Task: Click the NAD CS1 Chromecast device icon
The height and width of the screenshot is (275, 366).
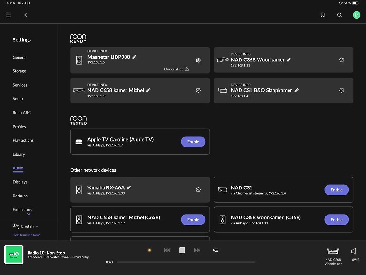Action: tap(222, 190)
